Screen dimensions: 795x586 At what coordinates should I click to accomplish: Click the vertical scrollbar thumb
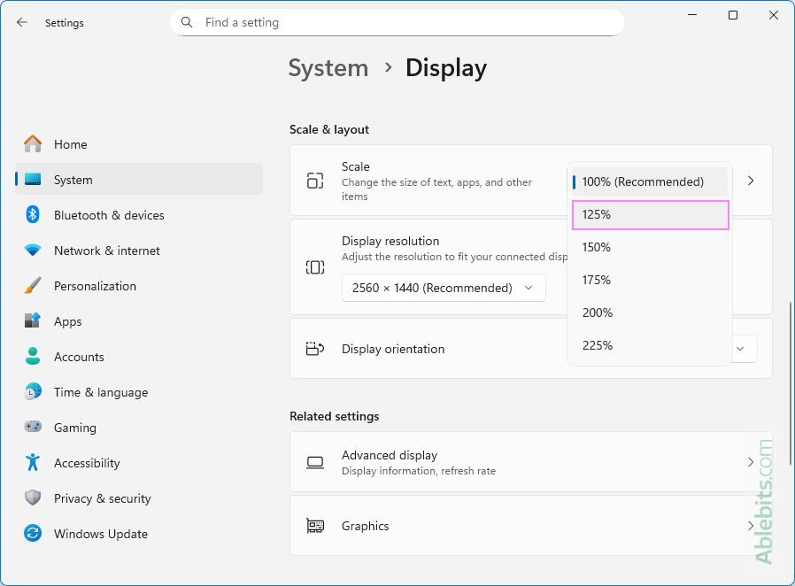[x=791, y=384]
